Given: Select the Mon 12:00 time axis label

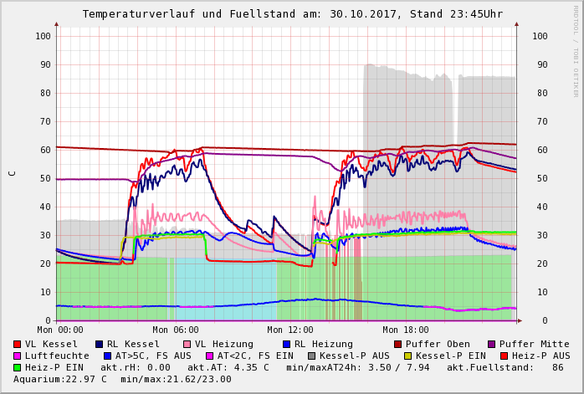Looking at the screenshot, I should tap(290, 330).
